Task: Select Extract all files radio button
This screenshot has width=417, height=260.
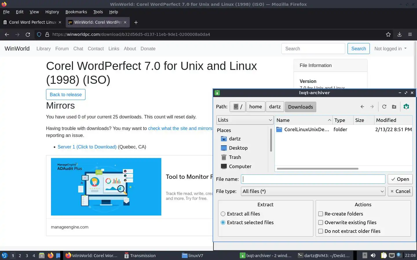Action: (223, 214)
